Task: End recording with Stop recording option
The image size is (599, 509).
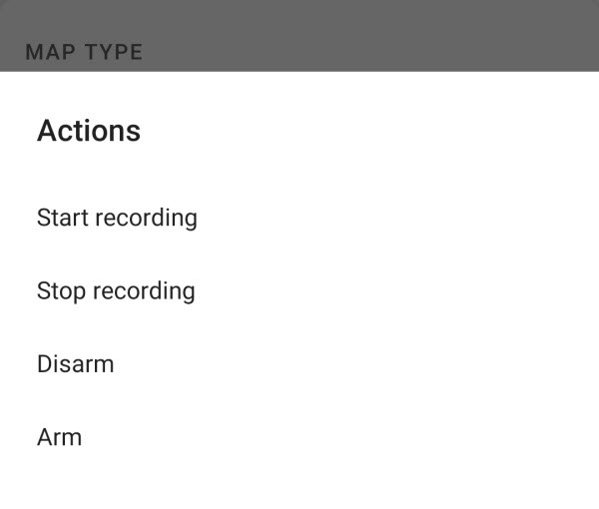Action: (x=116, y=291)
